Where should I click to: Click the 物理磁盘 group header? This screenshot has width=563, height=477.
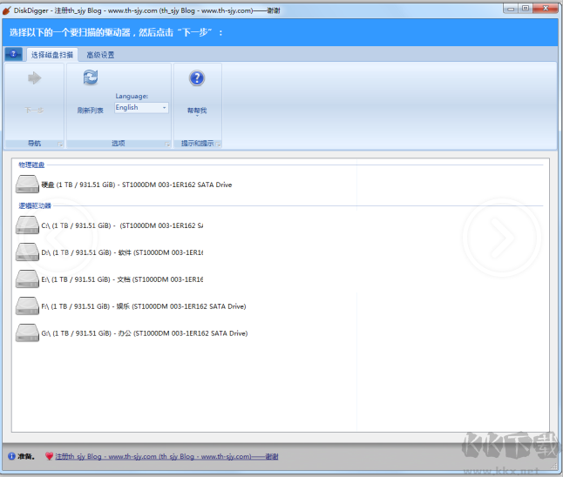[x=31, y=165]
